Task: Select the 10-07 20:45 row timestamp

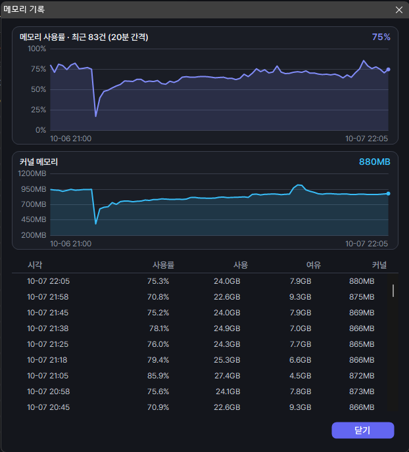Action: point(49,407)
